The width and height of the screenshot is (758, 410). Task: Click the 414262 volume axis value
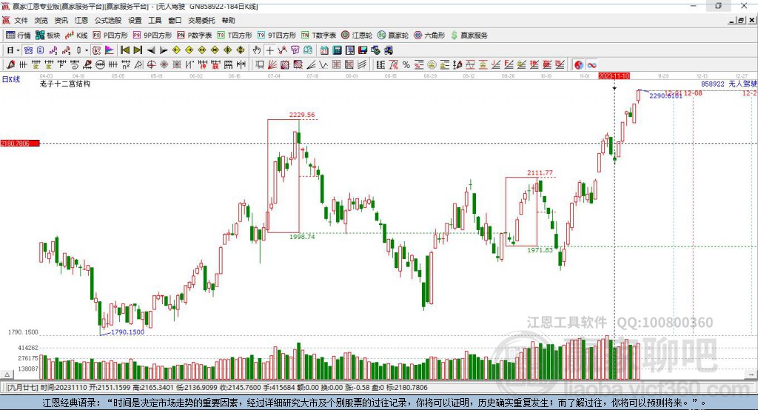[28, 348]
